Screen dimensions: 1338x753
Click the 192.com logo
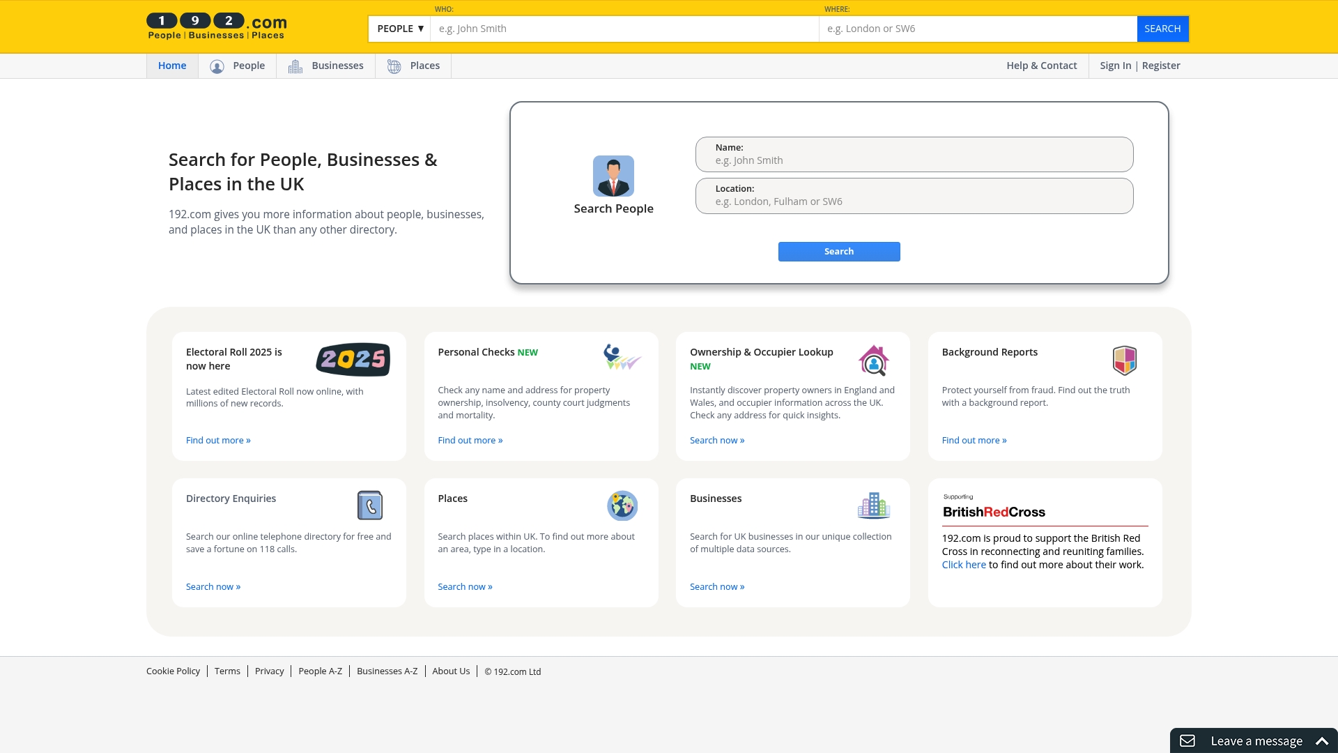coord(217,26)
